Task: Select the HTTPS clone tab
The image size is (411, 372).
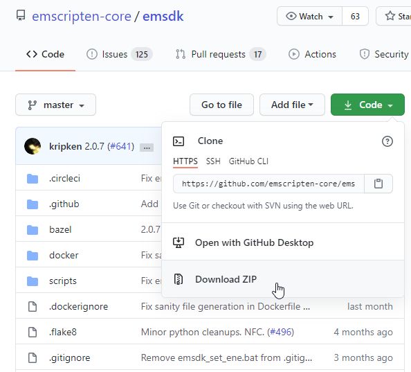Action: (x=185, y=161)
